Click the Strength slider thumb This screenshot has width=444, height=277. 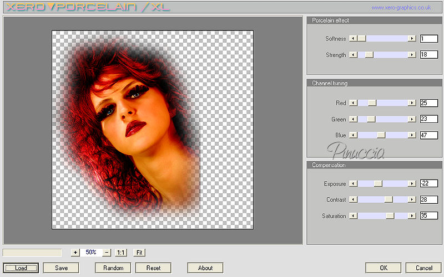[369, 54]
